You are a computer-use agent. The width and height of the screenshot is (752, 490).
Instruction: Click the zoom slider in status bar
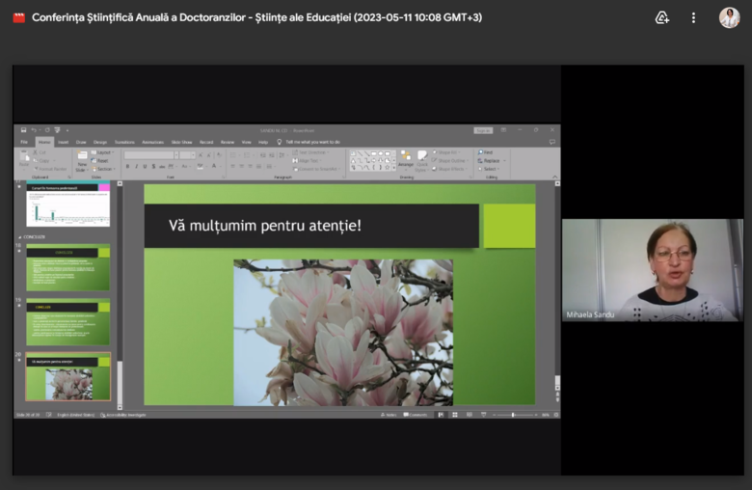[x=513, y=415]
